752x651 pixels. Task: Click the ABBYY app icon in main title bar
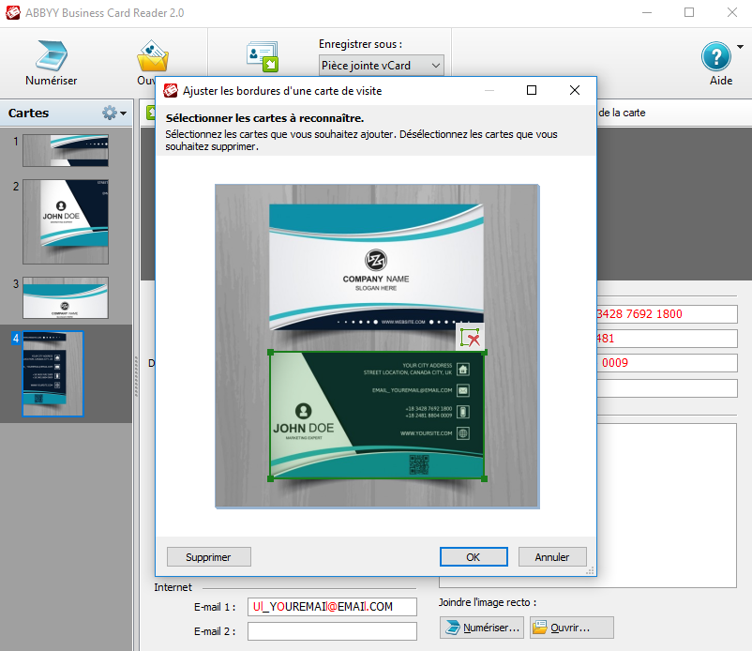[x=13, y=12]
